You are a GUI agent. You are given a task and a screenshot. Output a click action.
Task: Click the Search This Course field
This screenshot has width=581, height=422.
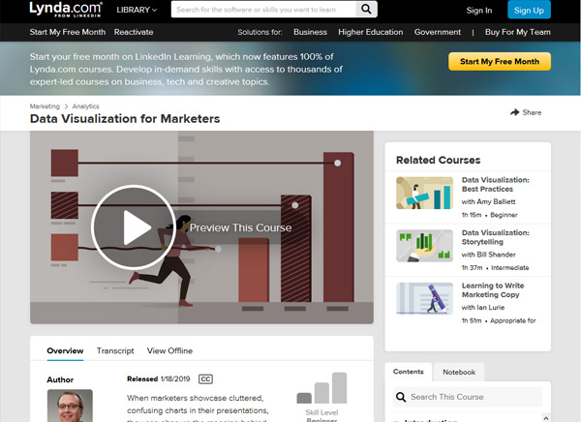click(x=468, y=397)
